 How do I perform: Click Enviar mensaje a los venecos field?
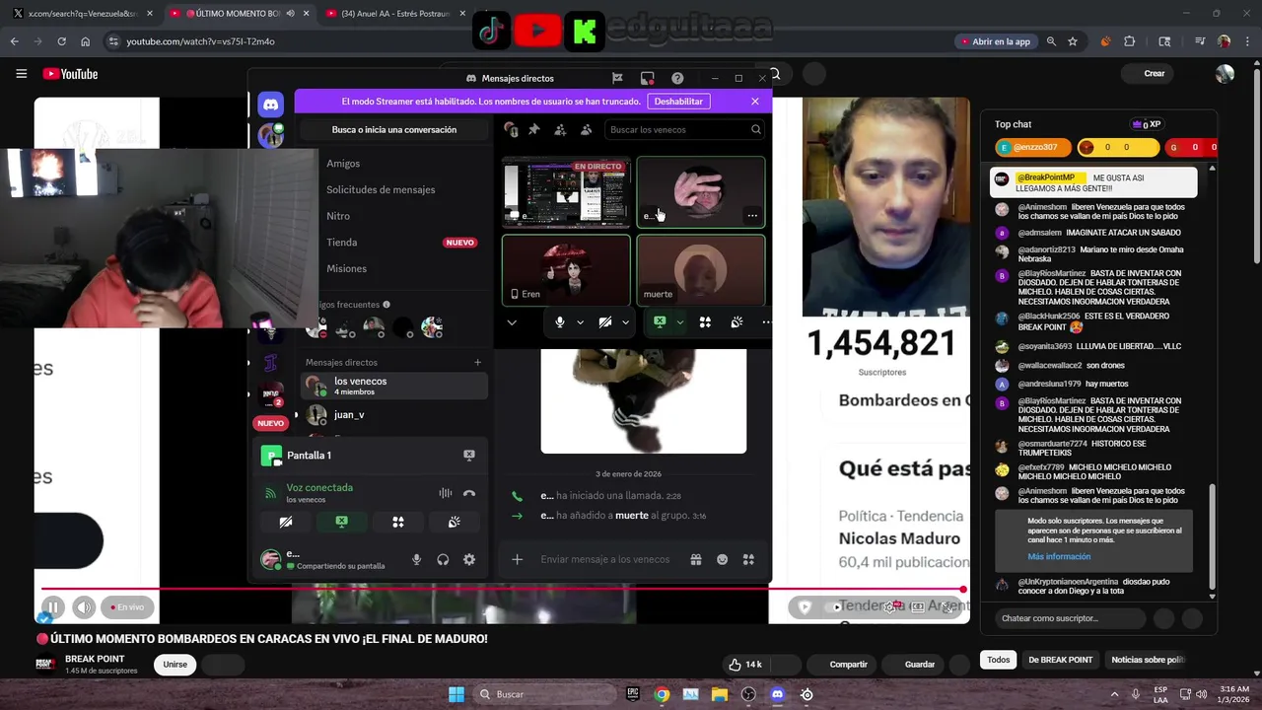[604, 559]
